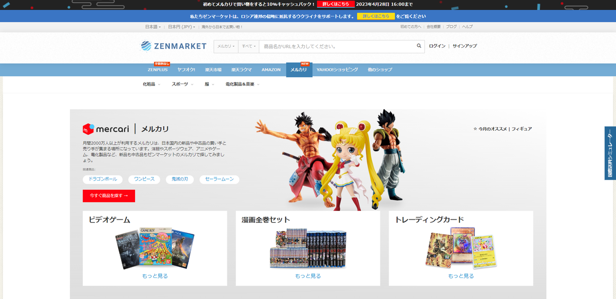Click the ビデオゲーム card heading
The height and width of the screenshot is (299, 616).
[109, 220]
